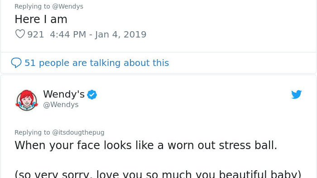Click the speech bubble reply icon

16,63
